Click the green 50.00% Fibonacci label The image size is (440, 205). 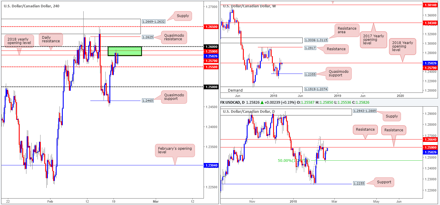[x=294, y=161]
